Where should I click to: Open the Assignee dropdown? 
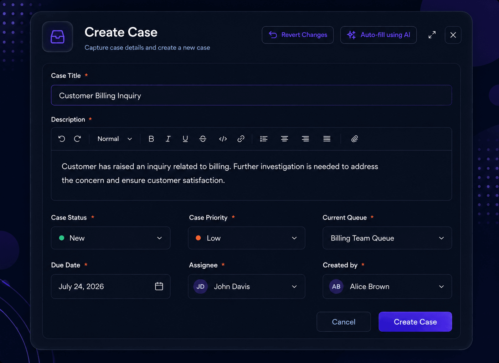(247, 286)
